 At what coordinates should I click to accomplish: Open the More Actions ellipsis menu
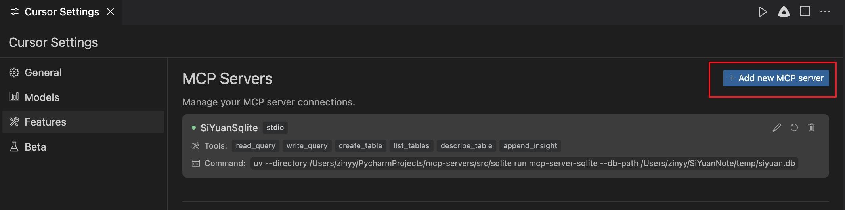coord(825,12)
